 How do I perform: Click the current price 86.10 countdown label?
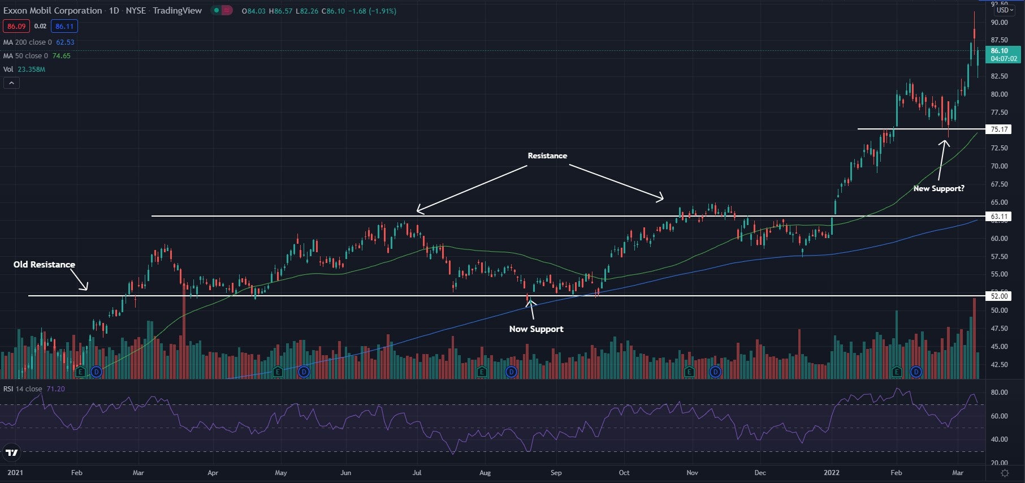tap(1003, 54)
